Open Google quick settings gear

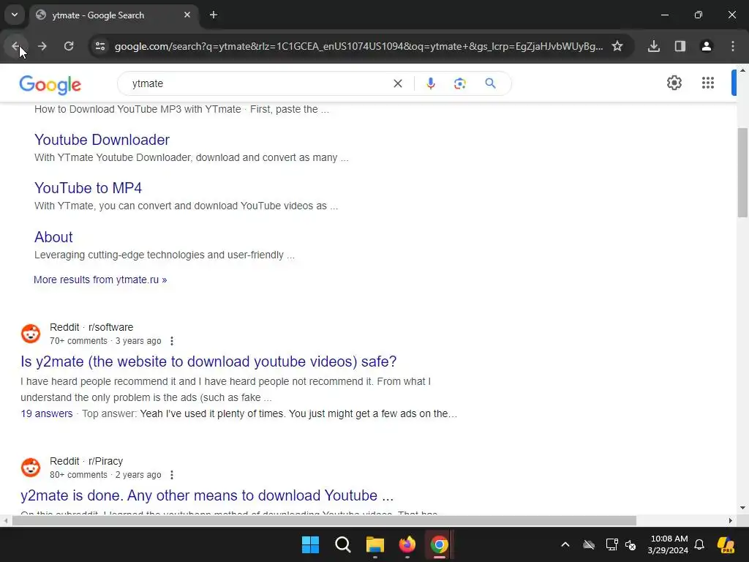click(674, 83)
